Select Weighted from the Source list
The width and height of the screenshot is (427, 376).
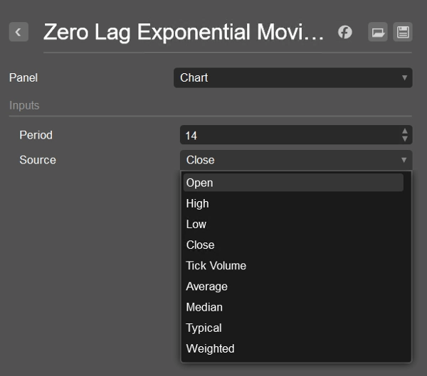293,348
